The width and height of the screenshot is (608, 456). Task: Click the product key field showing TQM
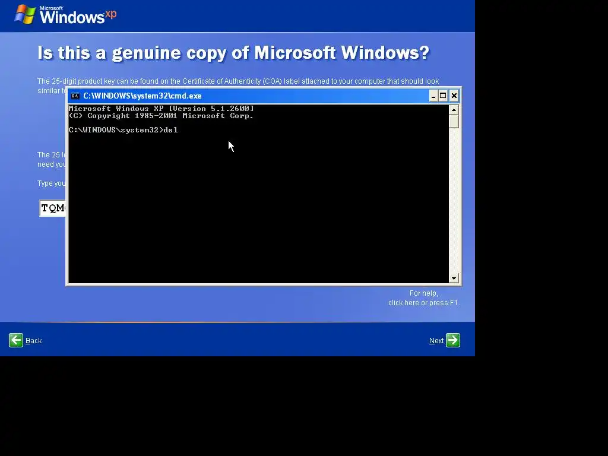[53, 208]
